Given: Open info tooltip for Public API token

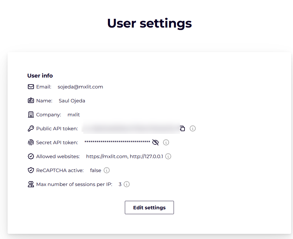Looking at the screenshot, I should [193, 128].
